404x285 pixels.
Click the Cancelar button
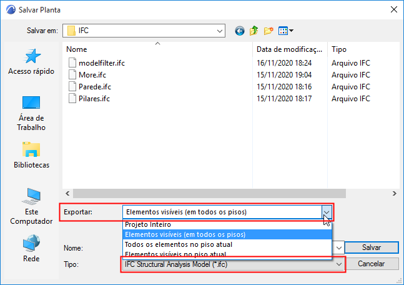click(372, 264)
